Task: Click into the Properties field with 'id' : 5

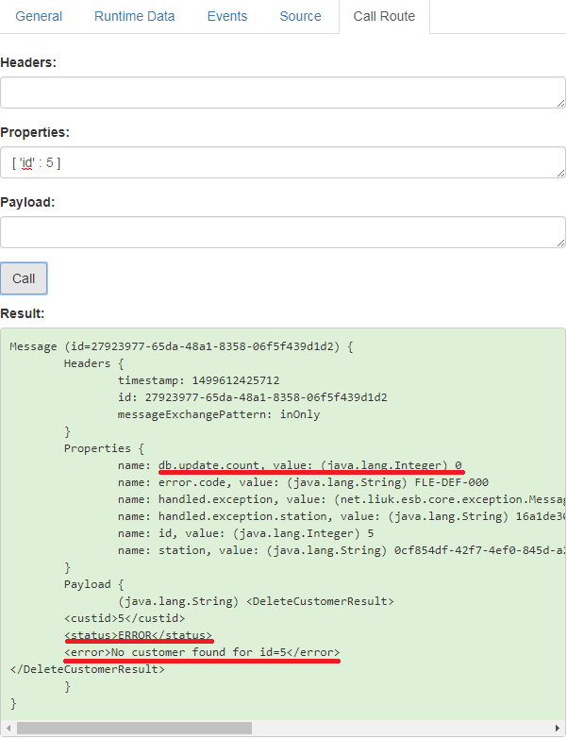Action: tap(283, 162)
